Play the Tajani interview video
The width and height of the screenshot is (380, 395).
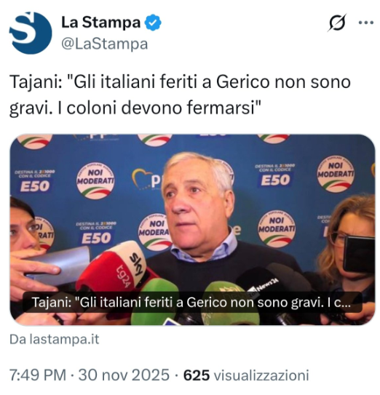point(192,229)
